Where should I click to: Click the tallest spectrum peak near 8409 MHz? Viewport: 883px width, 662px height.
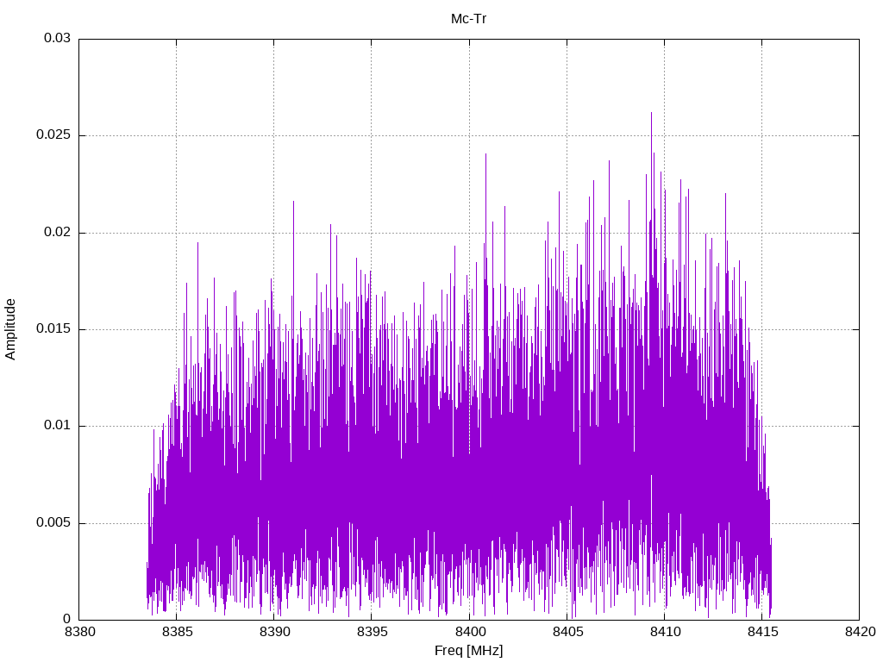click(x=652, y=115)
